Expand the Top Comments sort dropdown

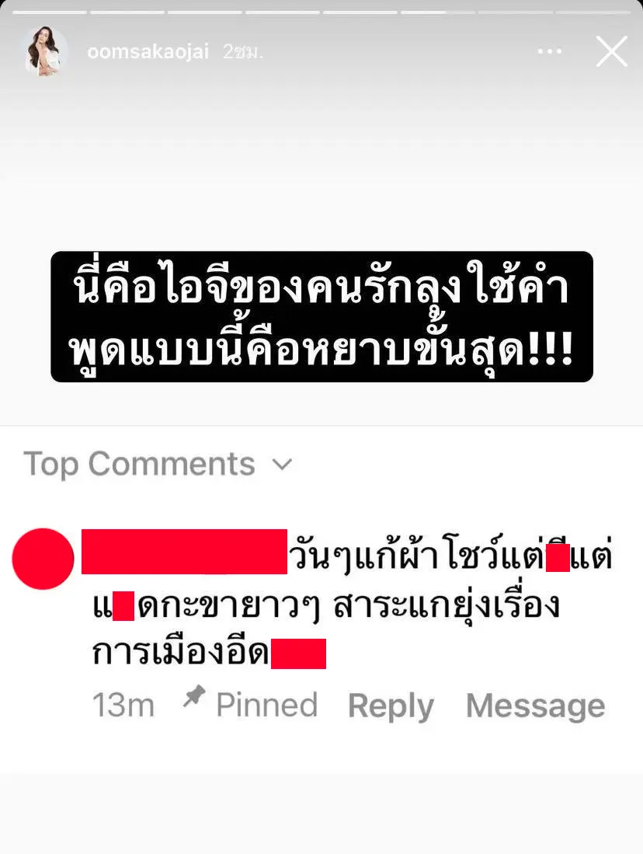point(158,465)
